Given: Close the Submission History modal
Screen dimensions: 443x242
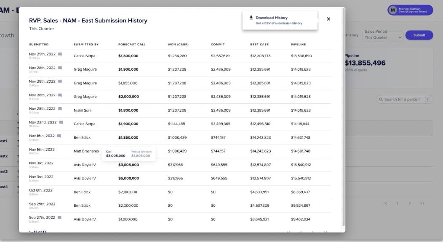Looking at the screenshot, I should pos(328,19).
